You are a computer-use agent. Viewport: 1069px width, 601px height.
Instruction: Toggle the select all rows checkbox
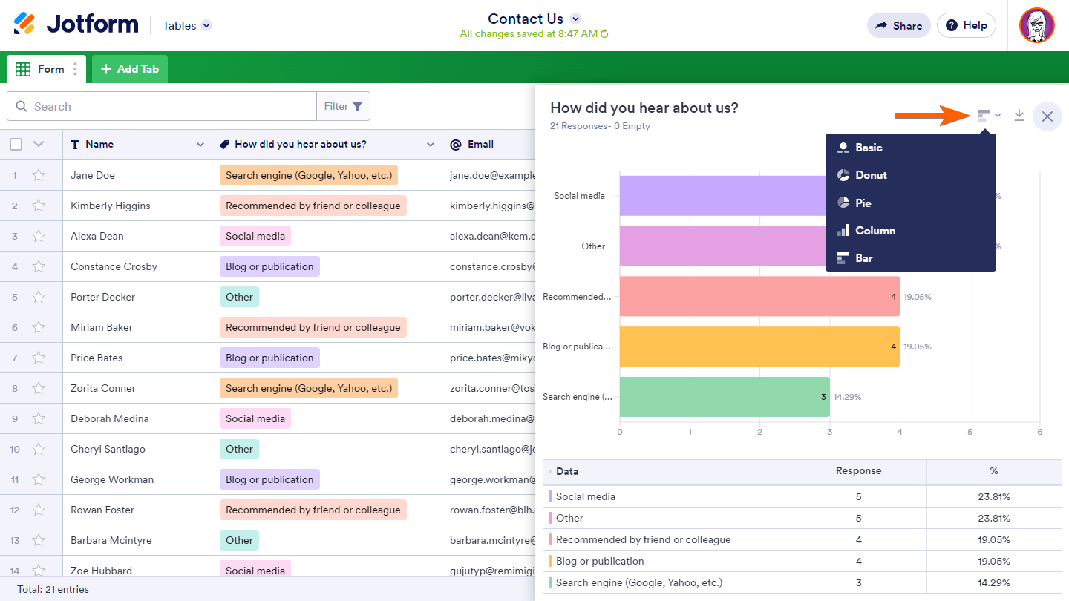click(x=16, y=144)
